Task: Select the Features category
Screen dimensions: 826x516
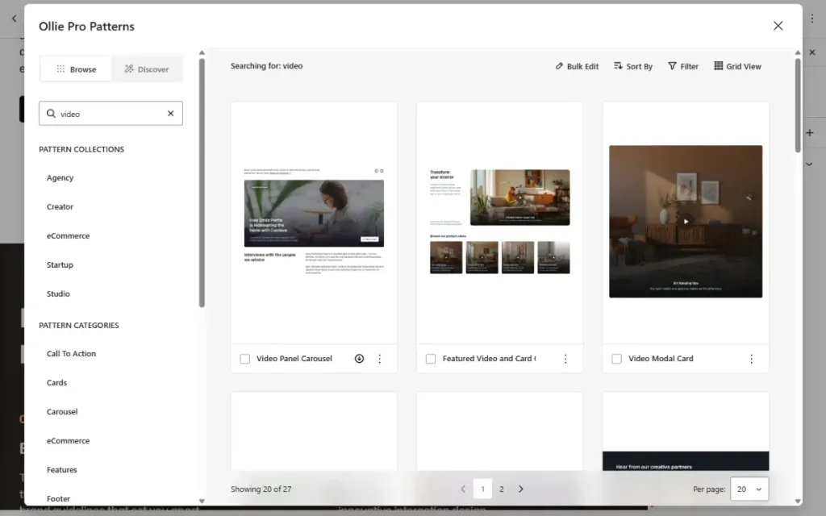Action: tap(61, 470)
